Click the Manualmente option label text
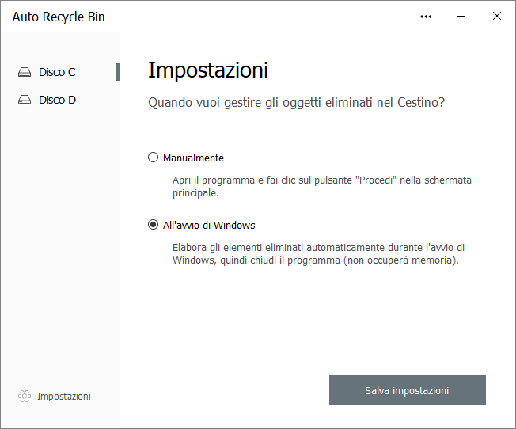Viewport: 516px width, 429px height. point(193,158)
